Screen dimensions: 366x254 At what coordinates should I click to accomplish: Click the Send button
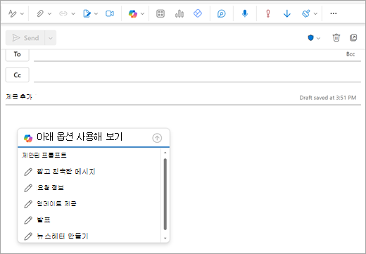coord(25,38)
